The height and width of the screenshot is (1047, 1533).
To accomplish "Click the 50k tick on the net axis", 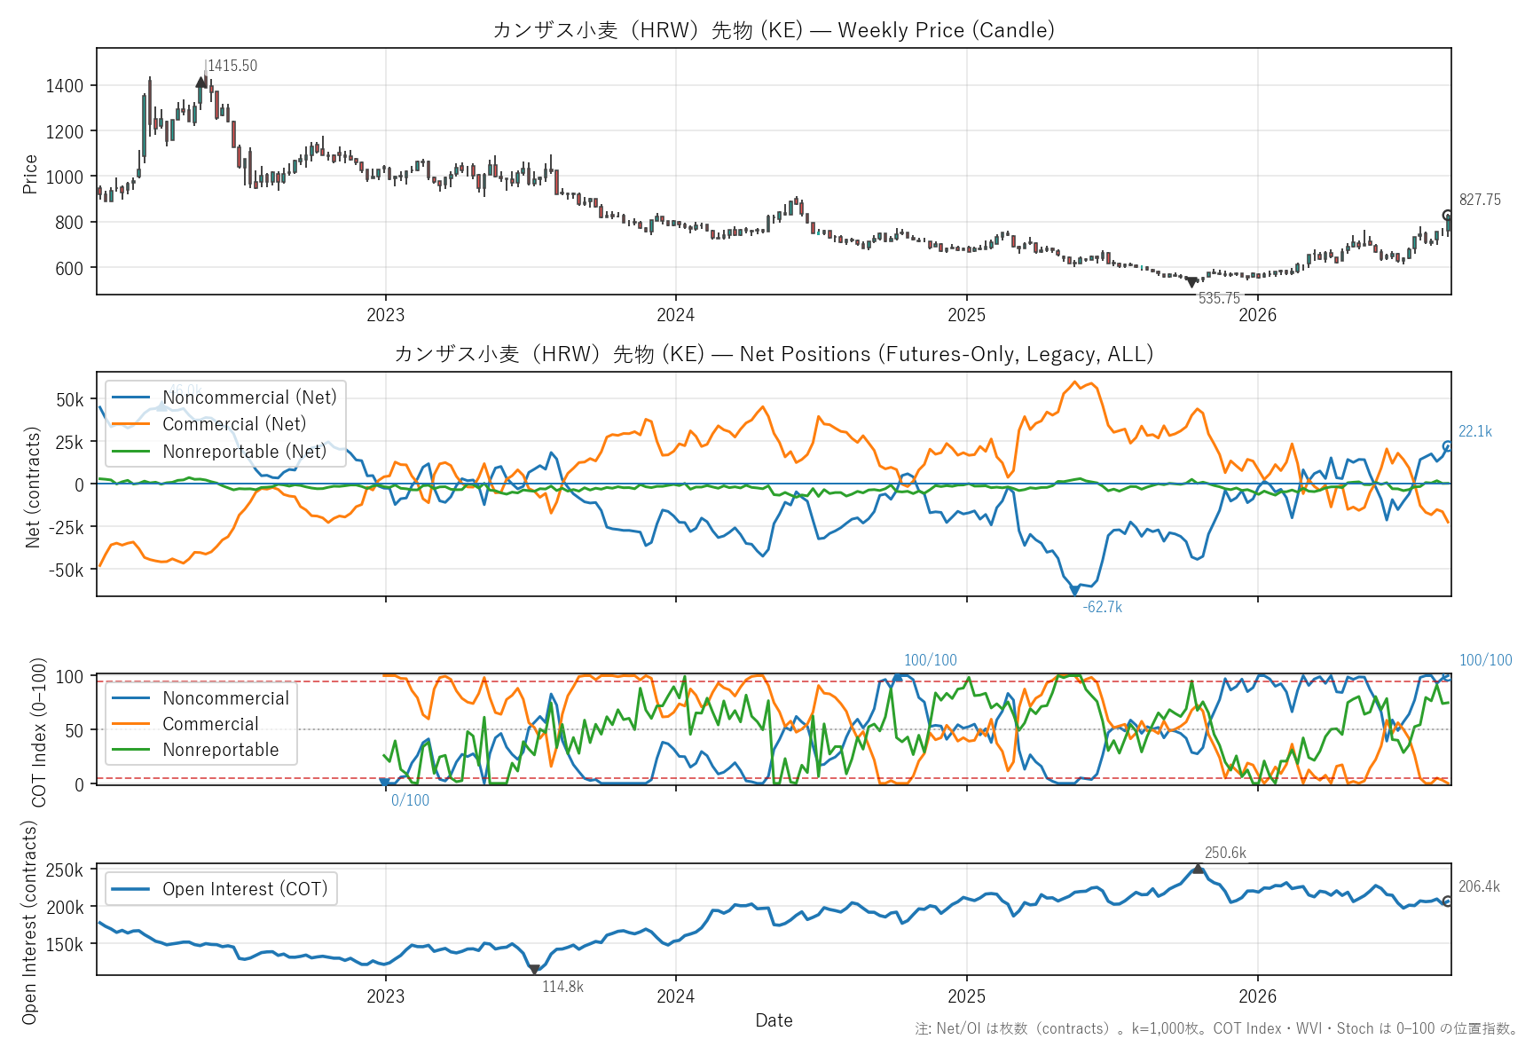I will (70, 400).
